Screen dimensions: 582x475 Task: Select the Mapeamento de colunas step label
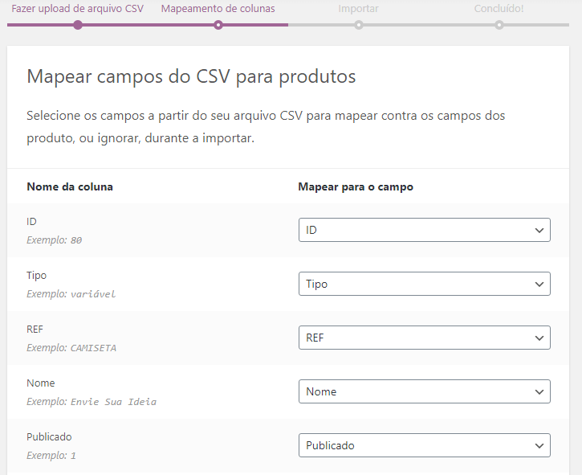[x=218, y=9]
